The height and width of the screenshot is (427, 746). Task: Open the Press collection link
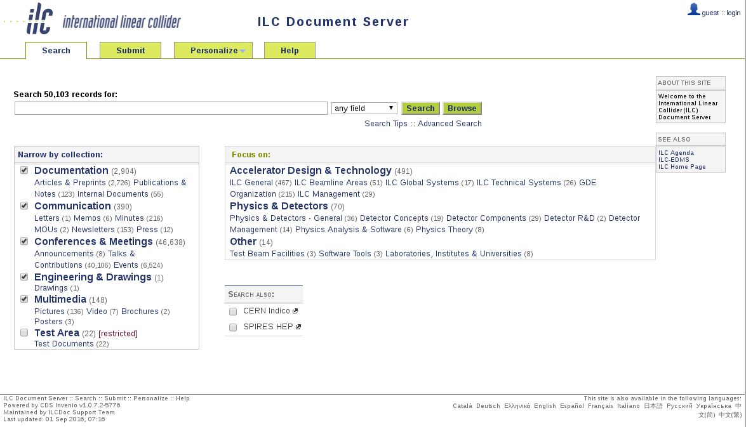147,230
